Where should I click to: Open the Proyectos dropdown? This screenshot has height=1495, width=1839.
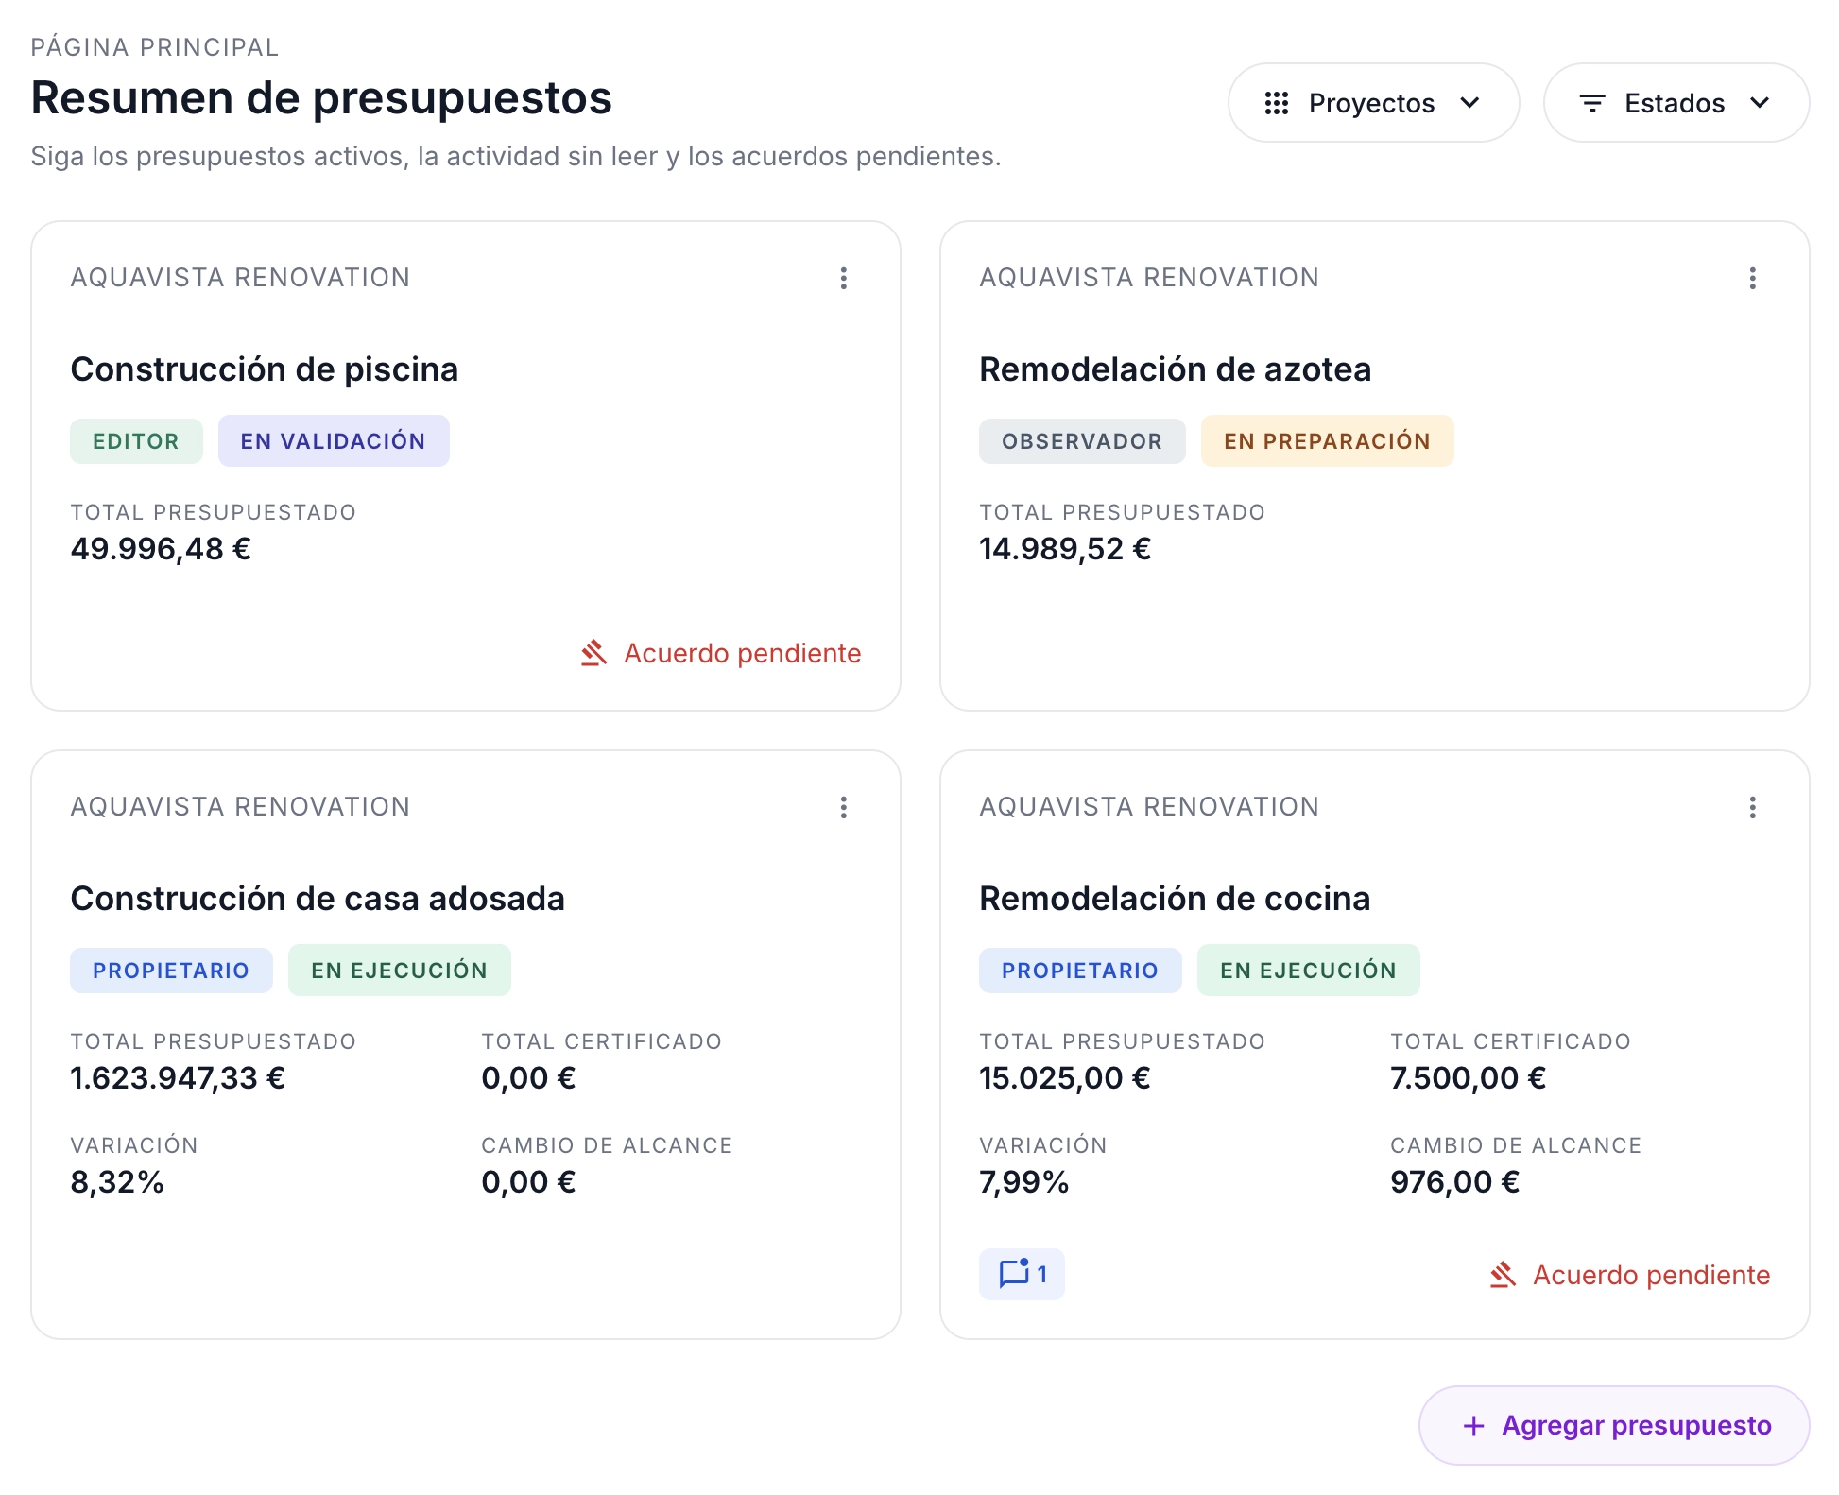click(1373, 103)
